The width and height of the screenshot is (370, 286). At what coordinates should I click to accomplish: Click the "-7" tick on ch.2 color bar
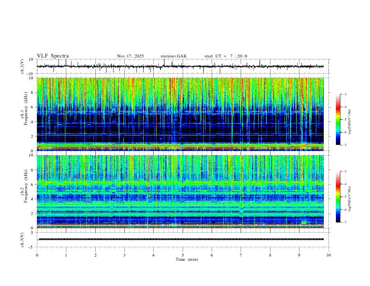[345, 222]
